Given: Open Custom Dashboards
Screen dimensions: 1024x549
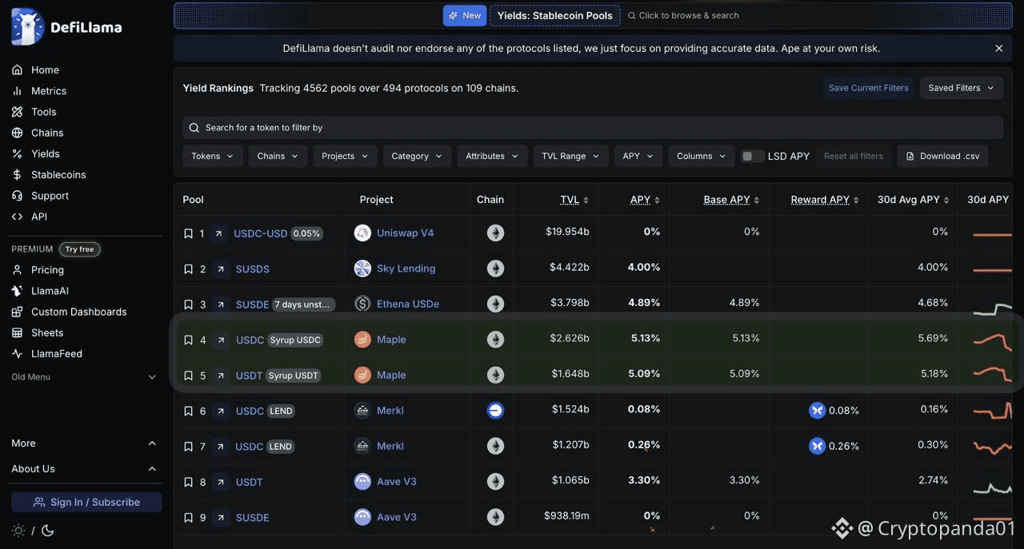Looking at the screenshot, I should click(x=78, y=312).
